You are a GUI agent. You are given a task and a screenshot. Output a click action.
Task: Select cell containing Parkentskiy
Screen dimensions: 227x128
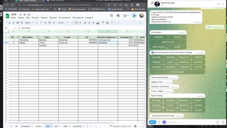(28, 40)
